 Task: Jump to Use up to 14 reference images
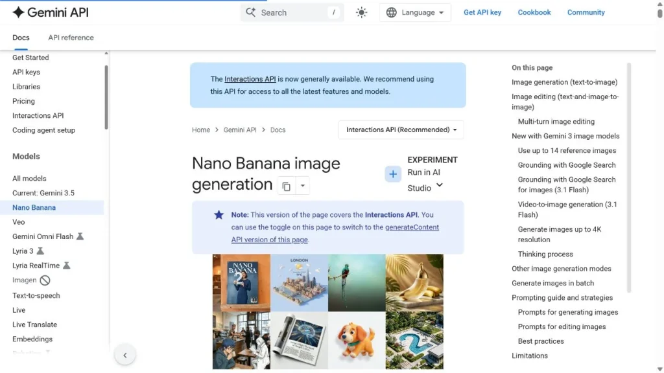pyautogui.click(x=567, y=150)
